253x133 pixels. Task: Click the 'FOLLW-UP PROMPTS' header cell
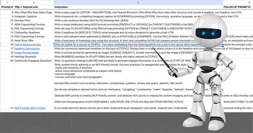click(x=238, y=7)
